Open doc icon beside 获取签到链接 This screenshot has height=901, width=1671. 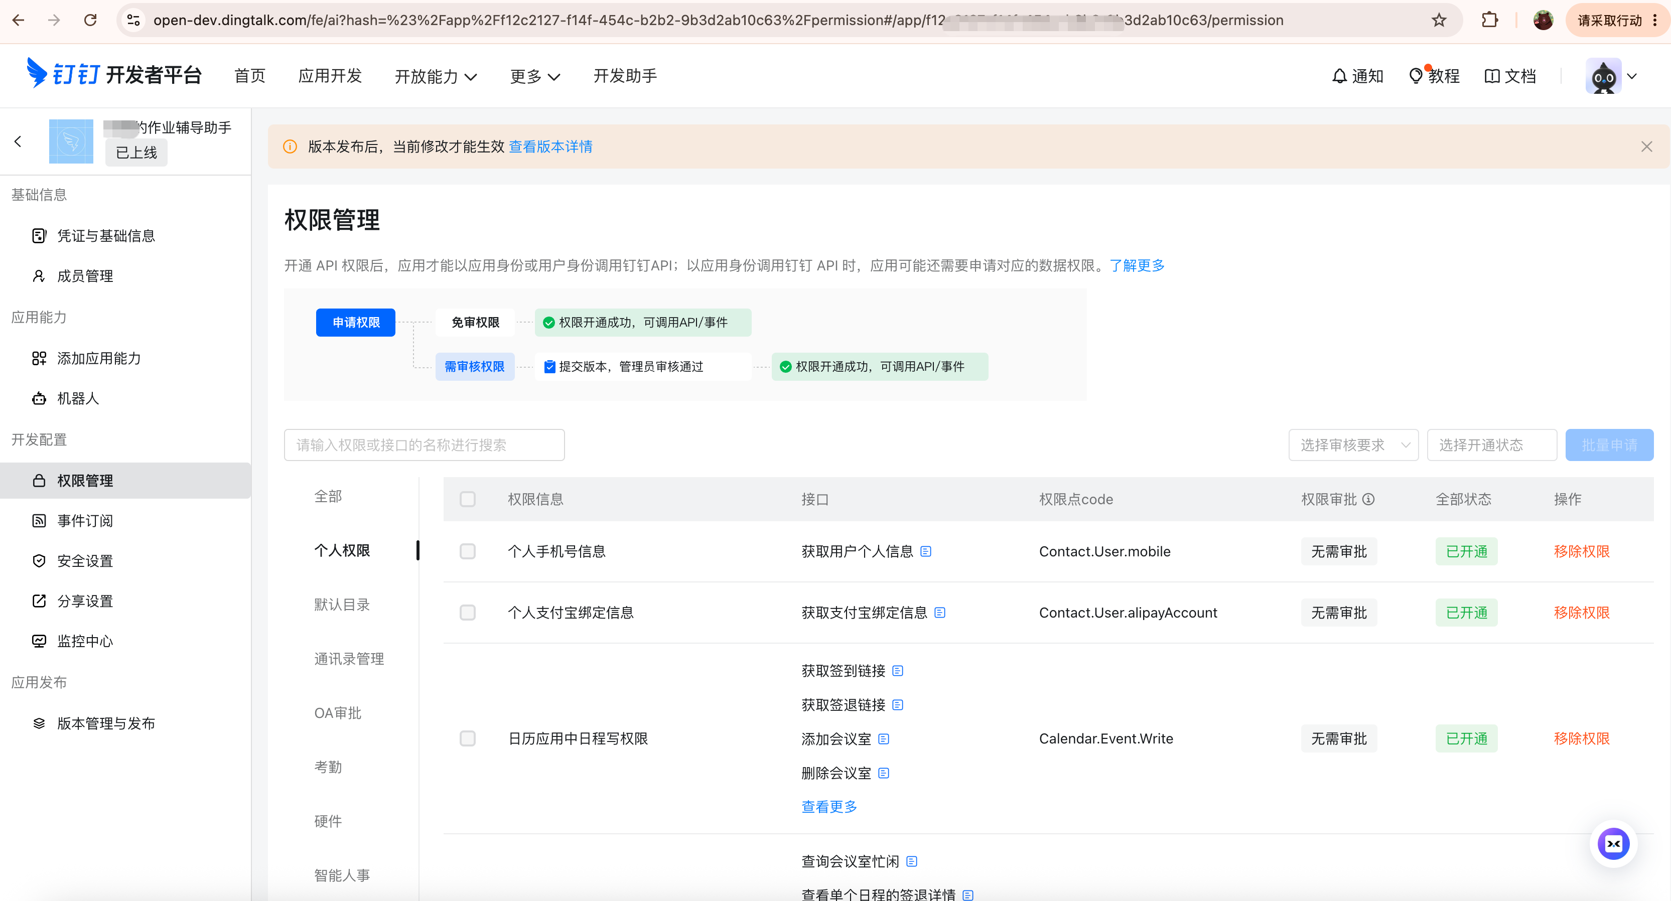coord(898,671)
